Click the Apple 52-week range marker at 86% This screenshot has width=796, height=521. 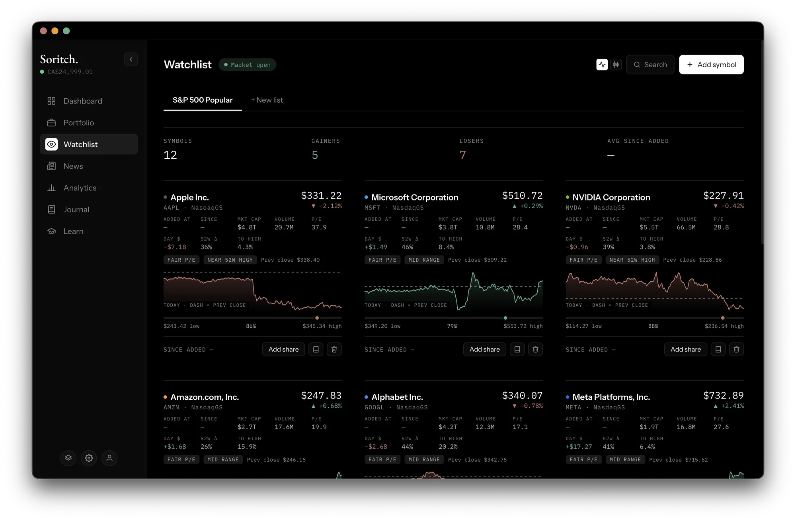[317, 318]
